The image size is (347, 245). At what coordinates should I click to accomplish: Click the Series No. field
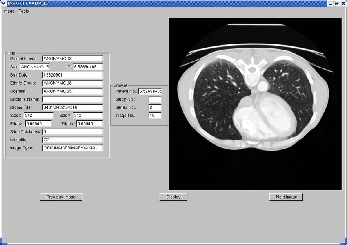coord(155,107)
